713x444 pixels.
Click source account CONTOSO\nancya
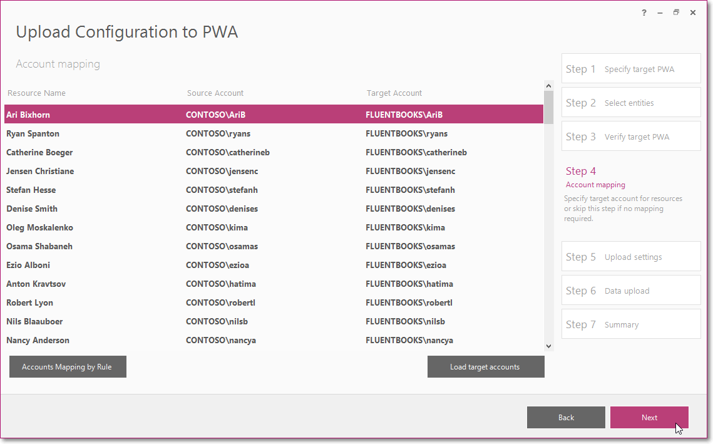[221, 340]
